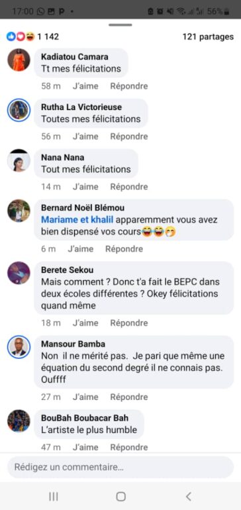Open the tagged Mariame et khalil link
This screenshot has height=510, width=241.
77,220
